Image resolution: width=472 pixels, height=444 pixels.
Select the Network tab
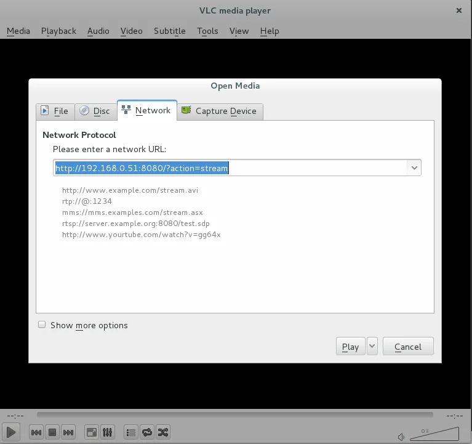coord(147,110)
